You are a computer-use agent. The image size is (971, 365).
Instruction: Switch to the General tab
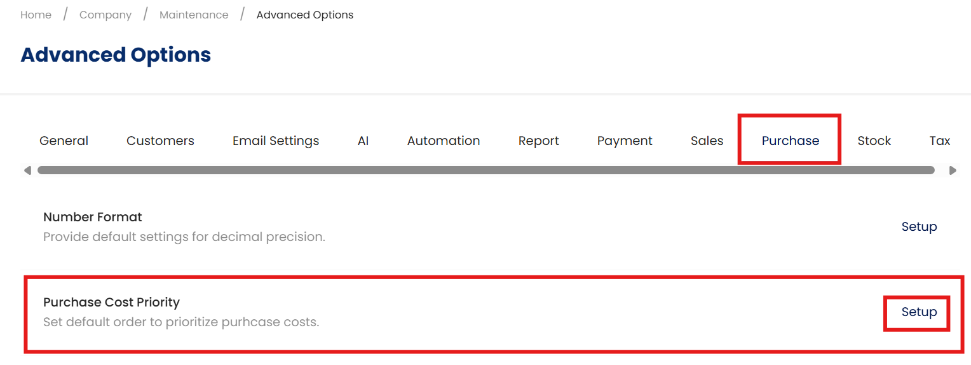(64, 141)
